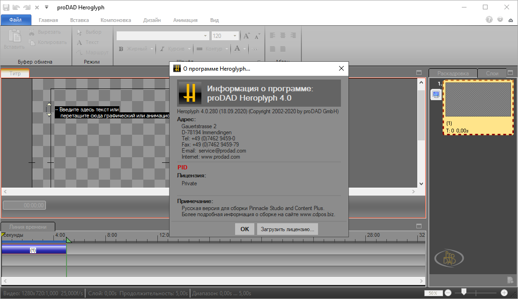
Task: Click the 50% zoom value field
Action: point(433,293)
